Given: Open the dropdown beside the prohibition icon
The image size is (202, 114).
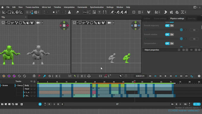Looking at the screenshot, I should [x=53, y=76].
